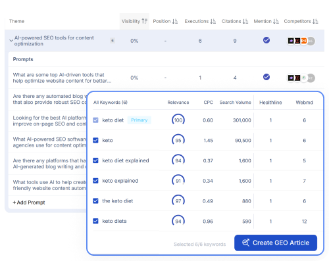Sort by Mention column icon
Viewport: 329px width, 261px height.
[276, 21]
